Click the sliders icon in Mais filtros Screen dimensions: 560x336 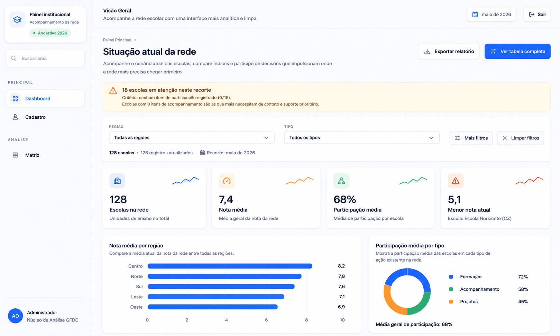click(x=458, y=138)
